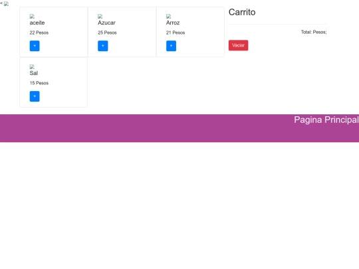Click the broken logo image at page top
This screenshot has height=269, width=359.
6,4
